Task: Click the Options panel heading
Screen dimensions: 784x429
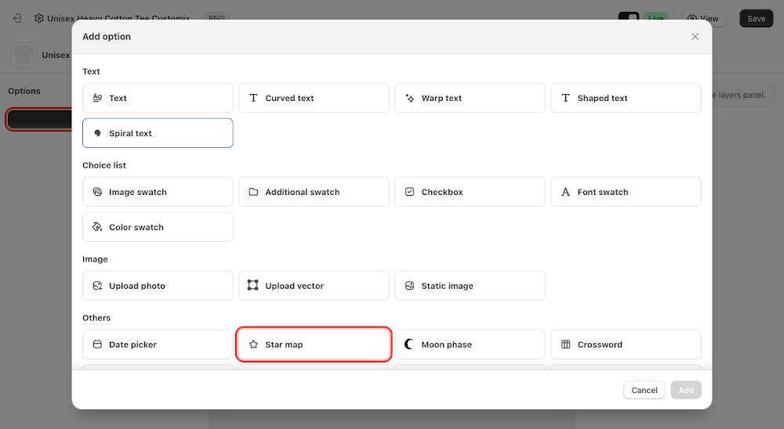Action: 24,91
